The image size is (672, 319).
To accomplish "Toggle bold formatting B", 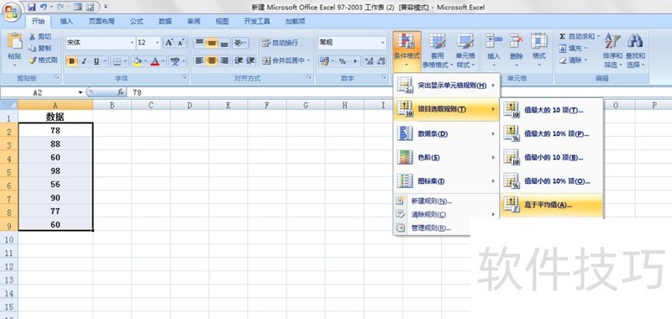I will pos(72,61).
